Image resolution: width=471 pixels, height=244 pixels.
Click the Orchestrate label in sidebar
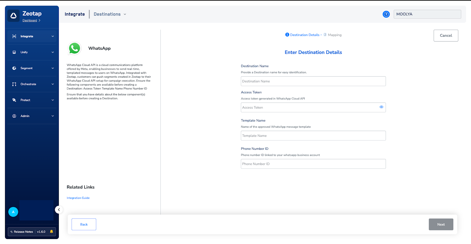pos(28,84)
